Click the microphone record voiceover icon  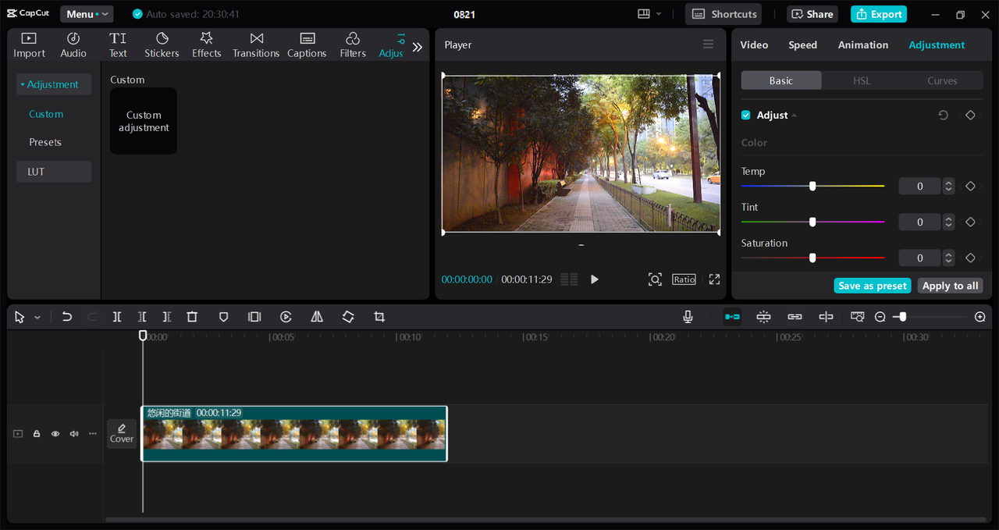click(x=688, y=317)
